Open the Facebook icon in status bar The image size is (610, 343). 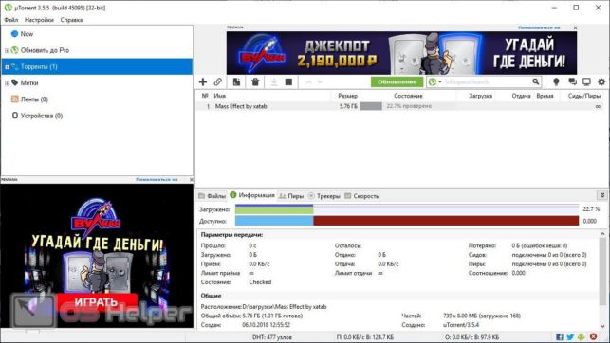(560, 336)
